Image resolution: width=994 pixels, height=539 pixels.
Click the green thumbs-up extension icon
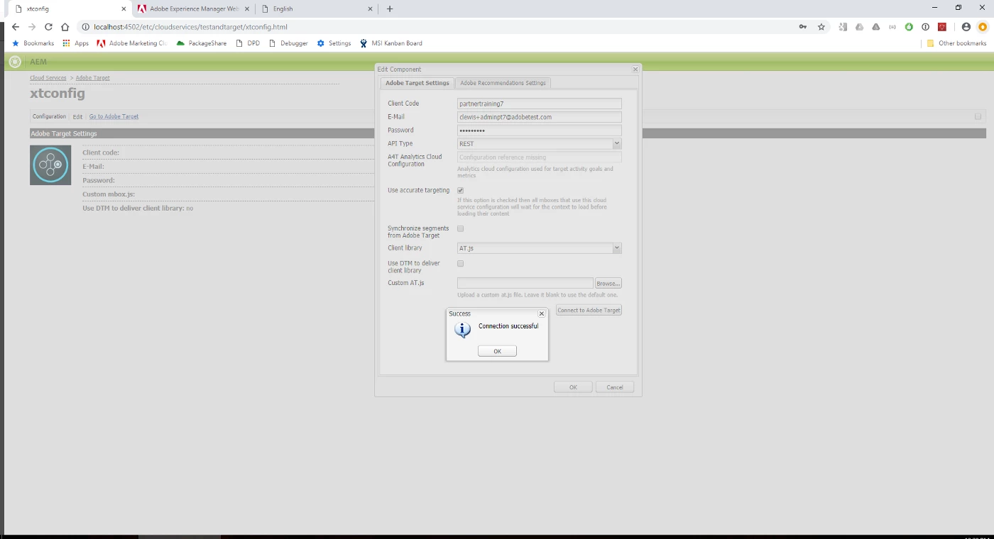point(909,27)
